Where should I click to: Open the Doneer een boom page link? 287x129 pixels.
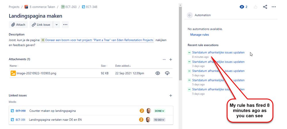97,40
